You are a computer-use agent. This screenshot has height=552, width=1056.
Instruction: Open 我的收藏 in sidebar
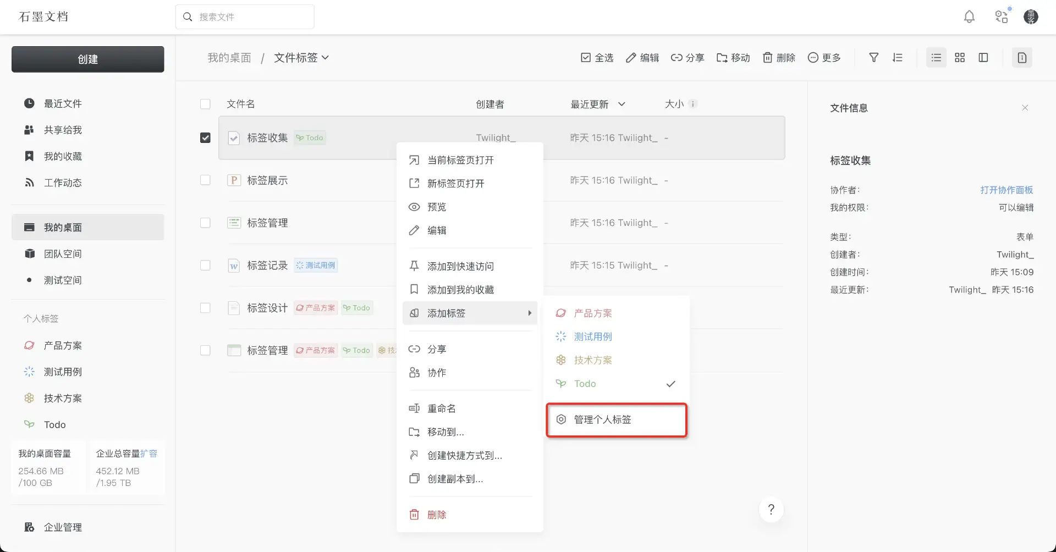[x=88, y=157]
